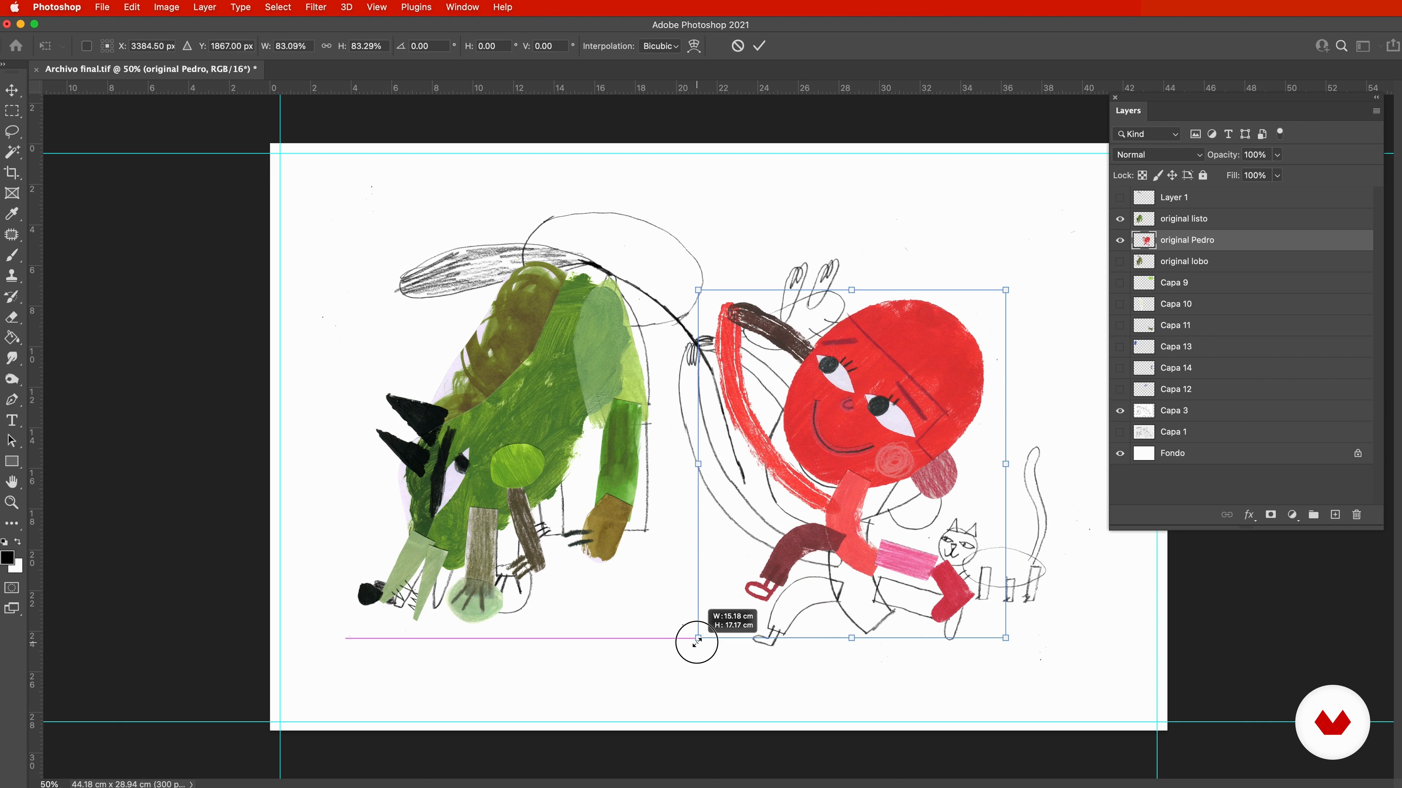The height and width of the screenshot is (788, 1402).
Task: Hide the original Pedro layer
Action: click(x=1120, y=240)
